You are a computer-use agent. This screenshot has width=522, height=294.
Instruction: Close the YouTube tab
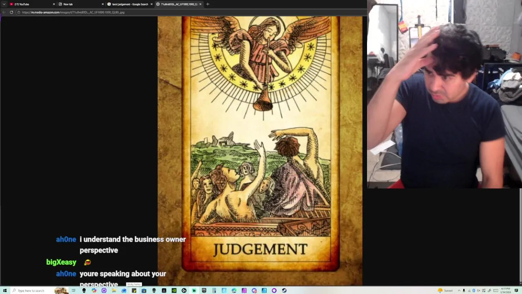point(54,4)
